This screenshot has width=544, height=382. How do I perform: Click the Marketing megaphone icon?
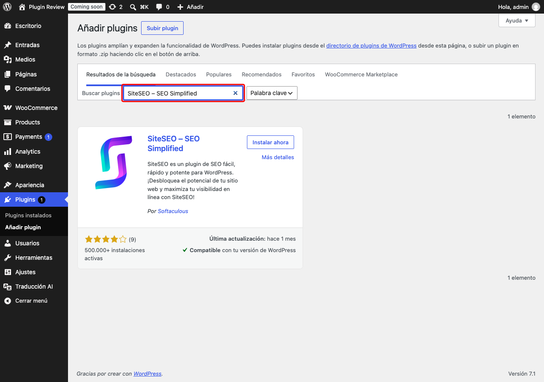8,166
